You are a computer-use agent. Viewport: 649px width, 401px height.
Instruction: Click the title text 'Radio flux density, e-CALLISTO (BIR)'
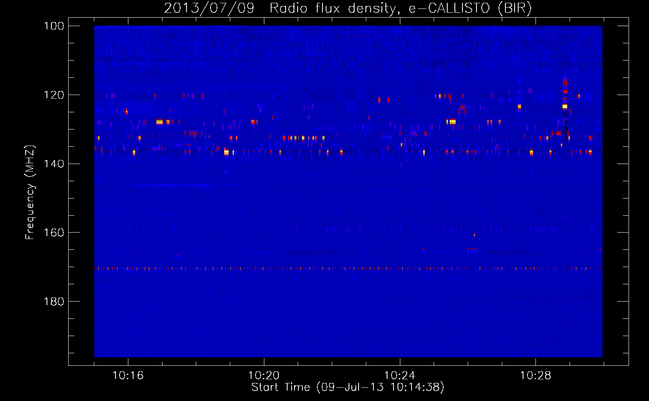pyautogui.click(x=400, y=8)
